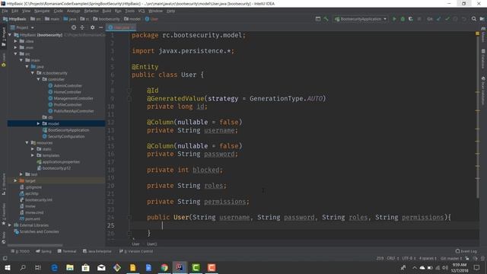Locate current file with the target icon
This screenshot has width=487, height=274.
[x=74, y=27]
